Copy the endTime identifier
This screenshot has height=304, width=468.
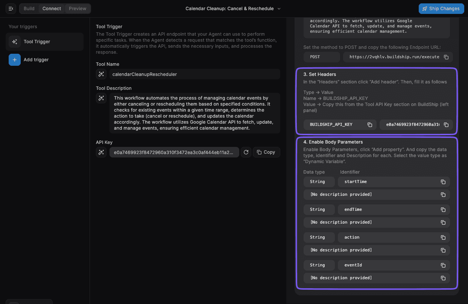[x=443, y=210]
